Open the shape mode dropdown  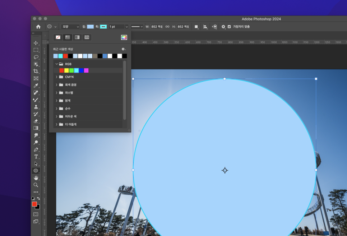tap(70, 27)
